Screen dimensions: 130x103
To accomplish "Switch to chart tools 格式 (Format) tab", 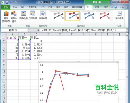I will (106, 7).
